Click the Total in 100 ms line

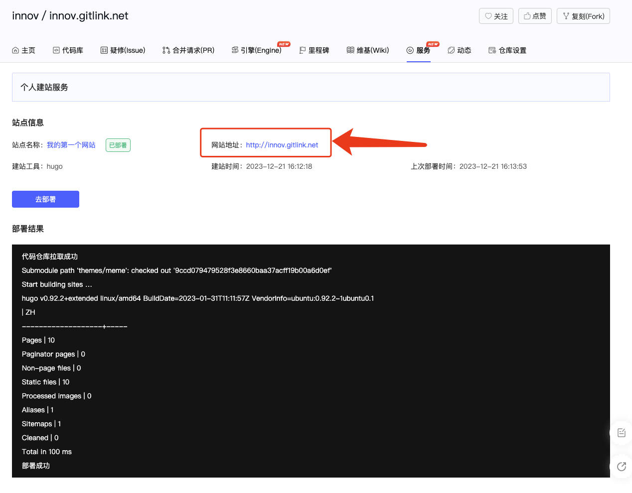click(x=47, y=452)
